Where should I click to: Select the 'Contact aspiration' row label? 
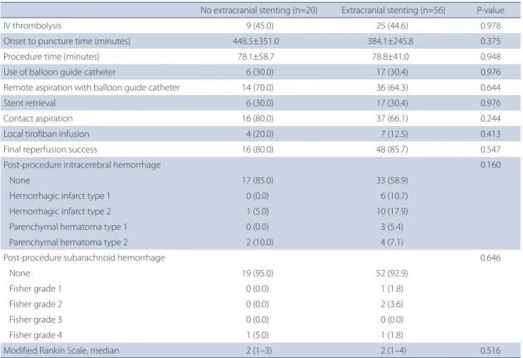click(x=38, y=119)
